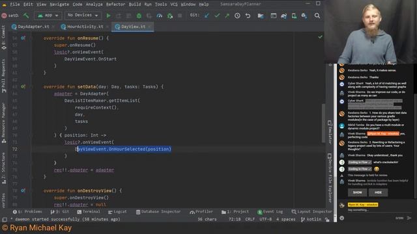Open the Layout Inspector tool window
This screenshot has width=417, height=234.
pyautogui.click(x=311, y=211)
